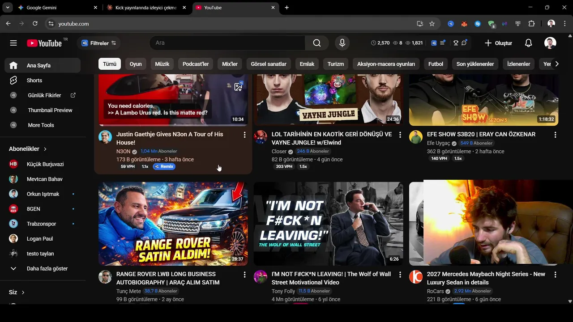573x322 pixels.
Task: Open Trabzonspor subscription channel
Action: 43,224
